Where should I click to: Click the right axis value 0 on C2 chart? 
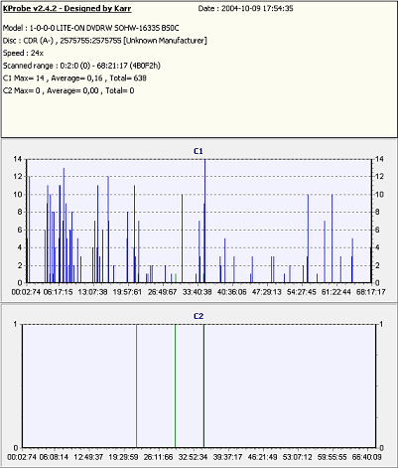point(381,448)
